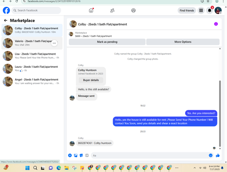The height and width of the screenshot is (172, 227).
Task: Open the taskbar clock and date
Action: pyautogui.click(x=214, y=168)
